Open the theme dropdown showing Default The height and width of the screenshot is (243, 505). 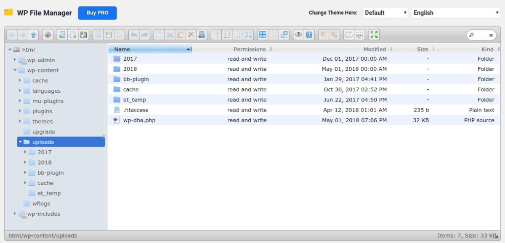[x=385, y=13]
